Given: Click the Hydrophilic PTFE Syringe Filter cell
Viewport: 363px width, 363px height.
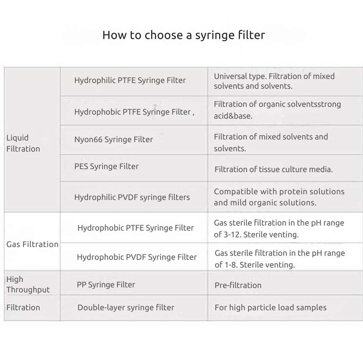Looking at the screenshot, I should coord(130,80).
